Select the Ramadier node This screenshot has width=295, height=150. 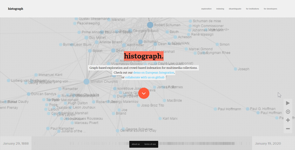(60, 89)
